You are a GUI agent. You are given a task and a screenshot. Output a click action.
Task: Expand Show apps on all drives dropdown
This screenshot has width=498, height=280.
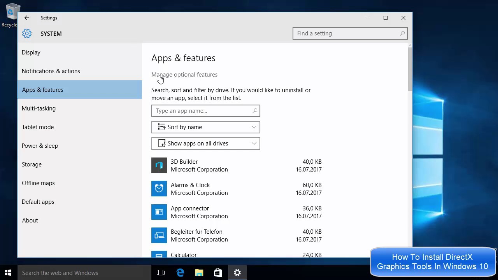206,143
